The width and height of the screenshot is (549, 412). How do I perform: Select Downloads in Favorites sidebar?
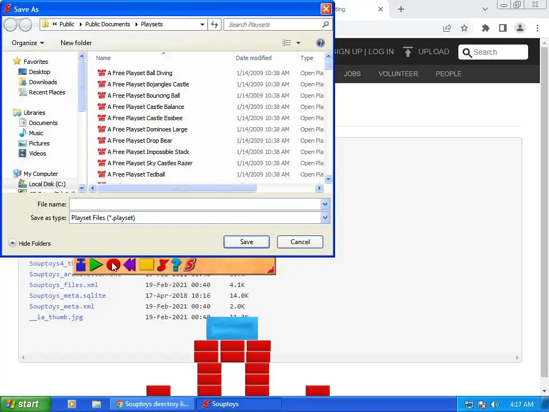43,82
